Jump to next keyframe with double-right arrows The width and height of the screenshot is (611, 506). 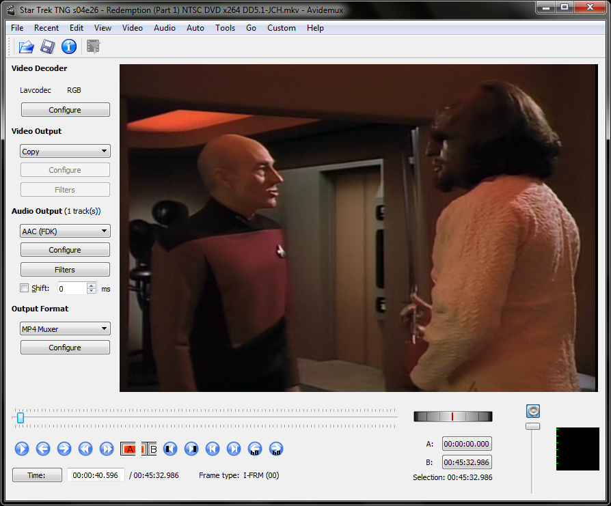point(107,449)
